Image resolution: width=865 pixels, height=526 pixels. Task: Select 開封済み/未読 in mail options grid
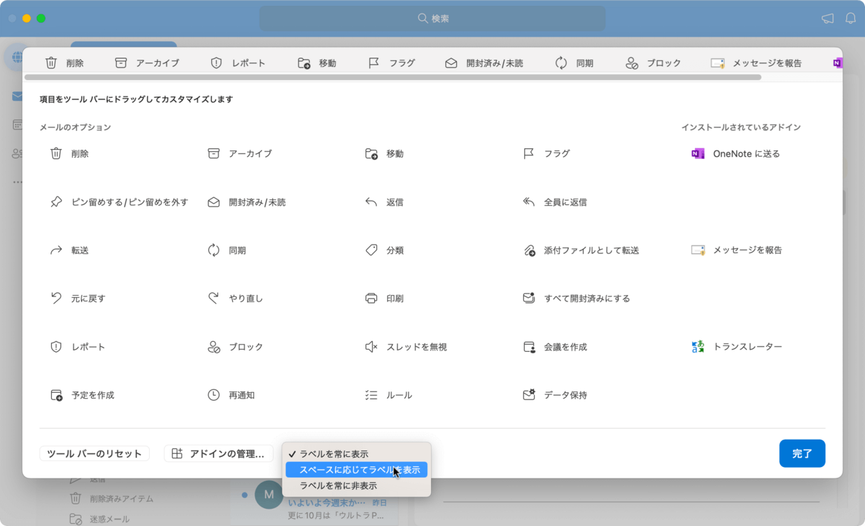tap(247, 202)
